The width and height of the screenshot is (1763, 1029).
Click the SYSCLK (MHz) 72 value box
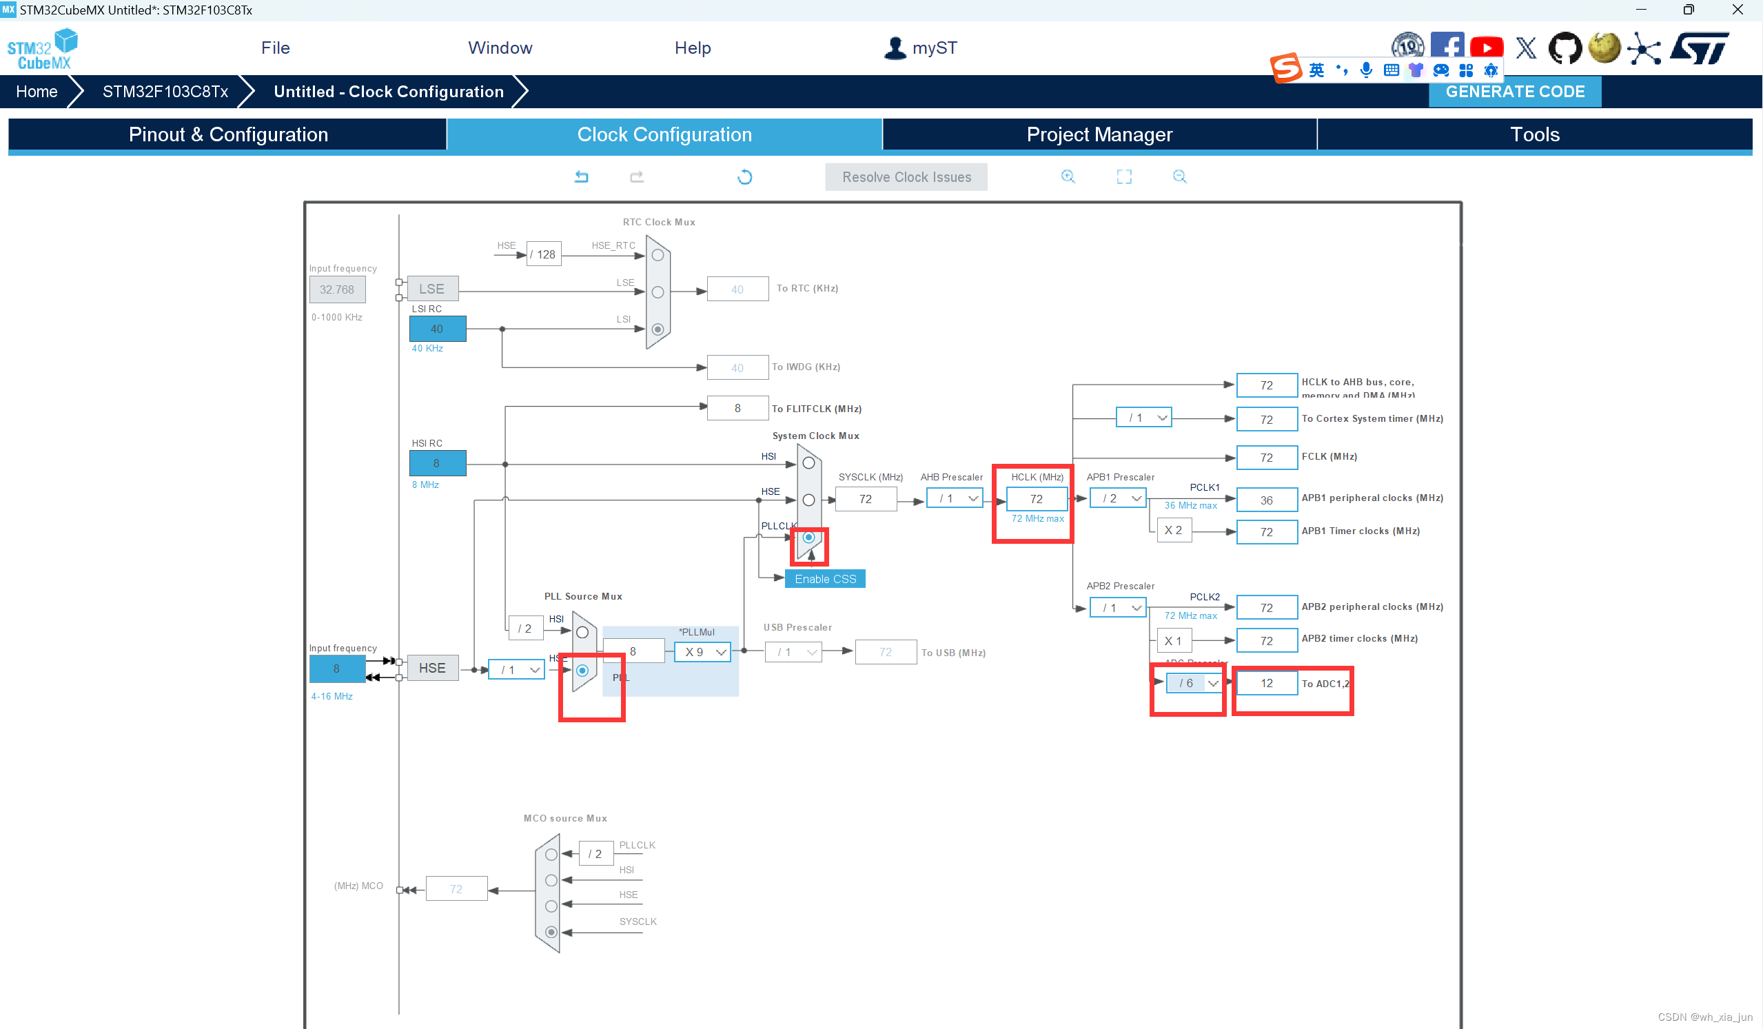pyautogui.click(x=866, y=499)
